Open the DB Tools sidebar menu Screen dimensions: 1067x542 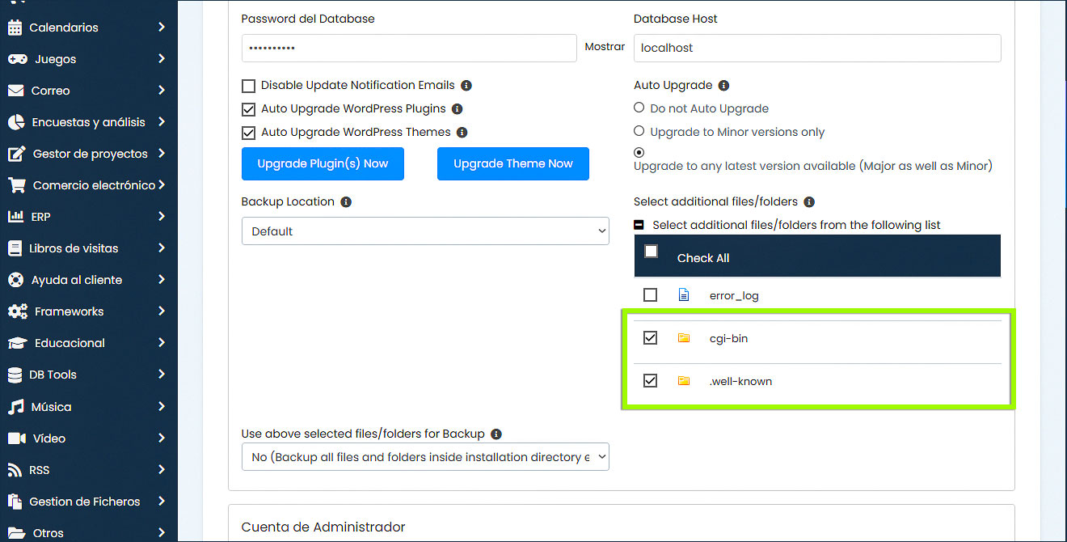click(53, 375)
